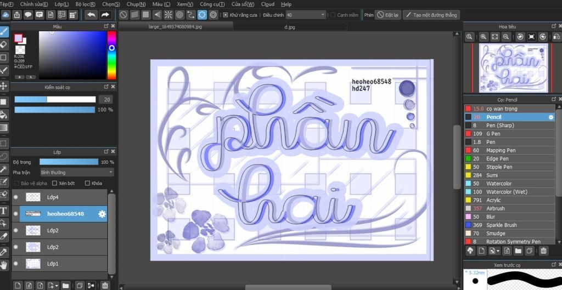The image size is (562, 290).
Task: Select the G Pen brush
Action: tap(510, 134)
